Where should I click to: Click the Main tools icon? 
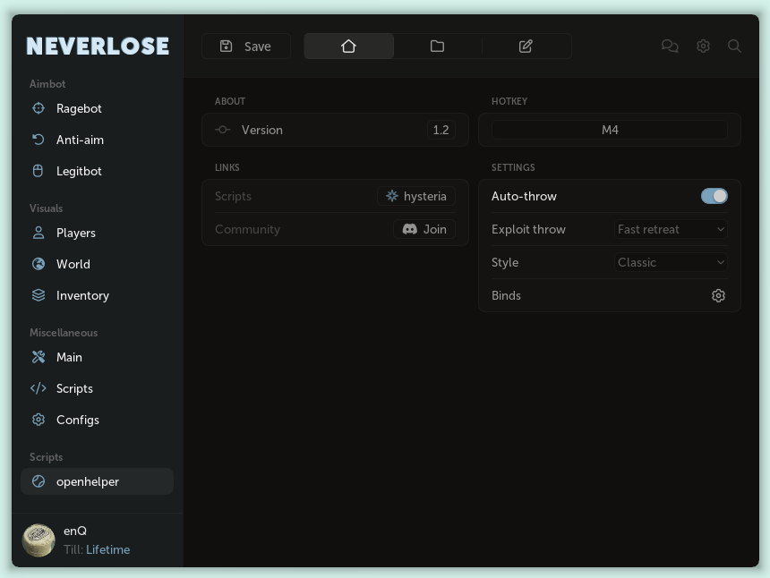pos(38,357)
